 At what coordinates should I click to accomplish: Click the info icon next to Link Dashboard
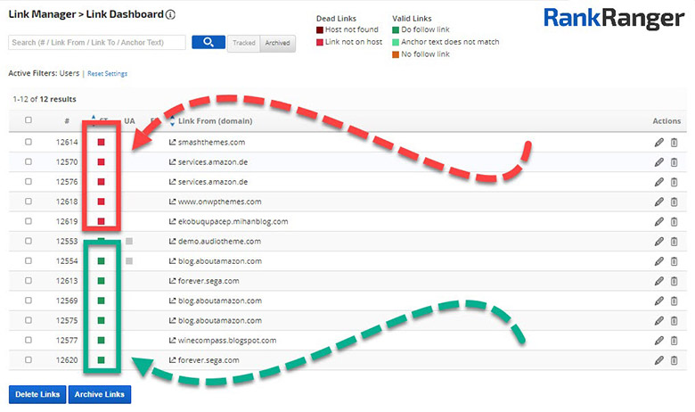170,14
